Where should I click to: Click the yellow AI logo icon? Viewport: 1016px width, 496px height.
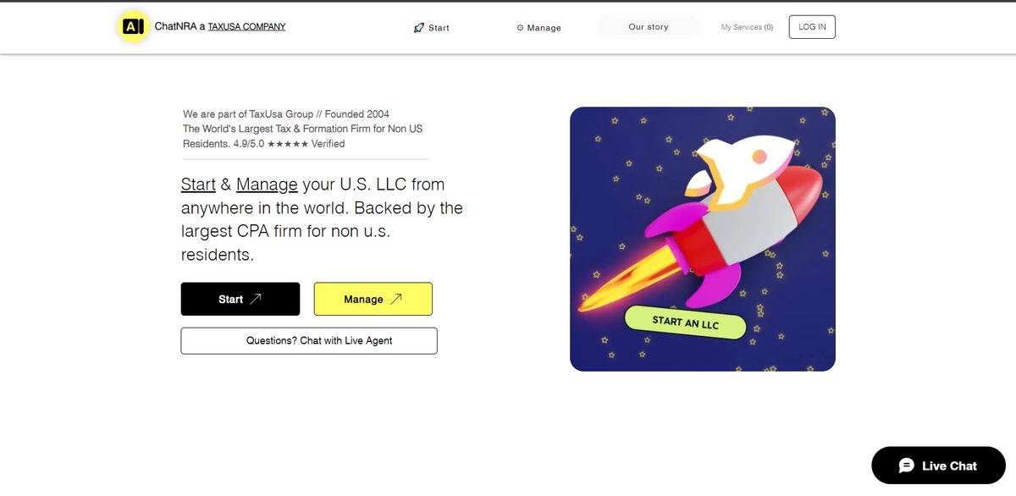click(133, 26)
